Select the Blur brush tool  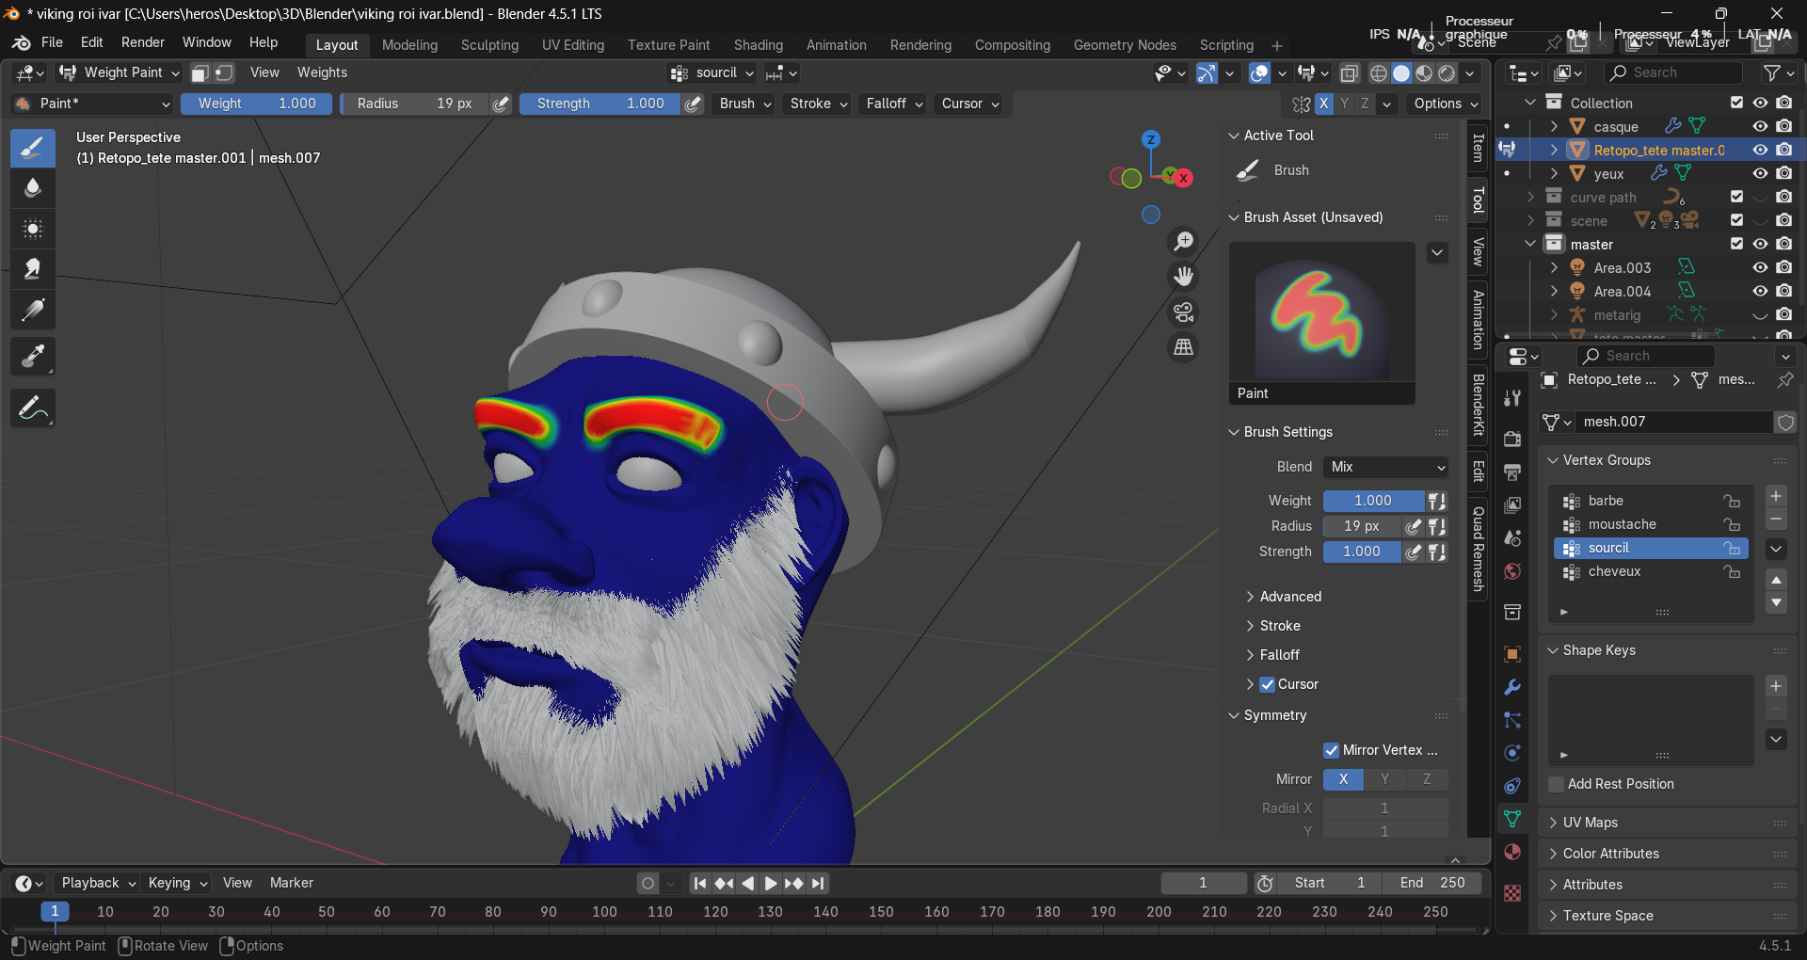33,188
